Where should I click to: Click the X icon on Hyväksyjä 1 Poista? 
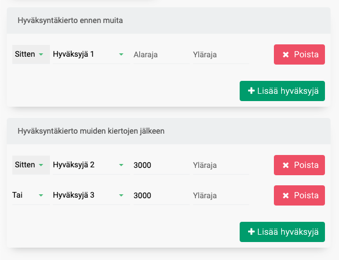(286, 54)
